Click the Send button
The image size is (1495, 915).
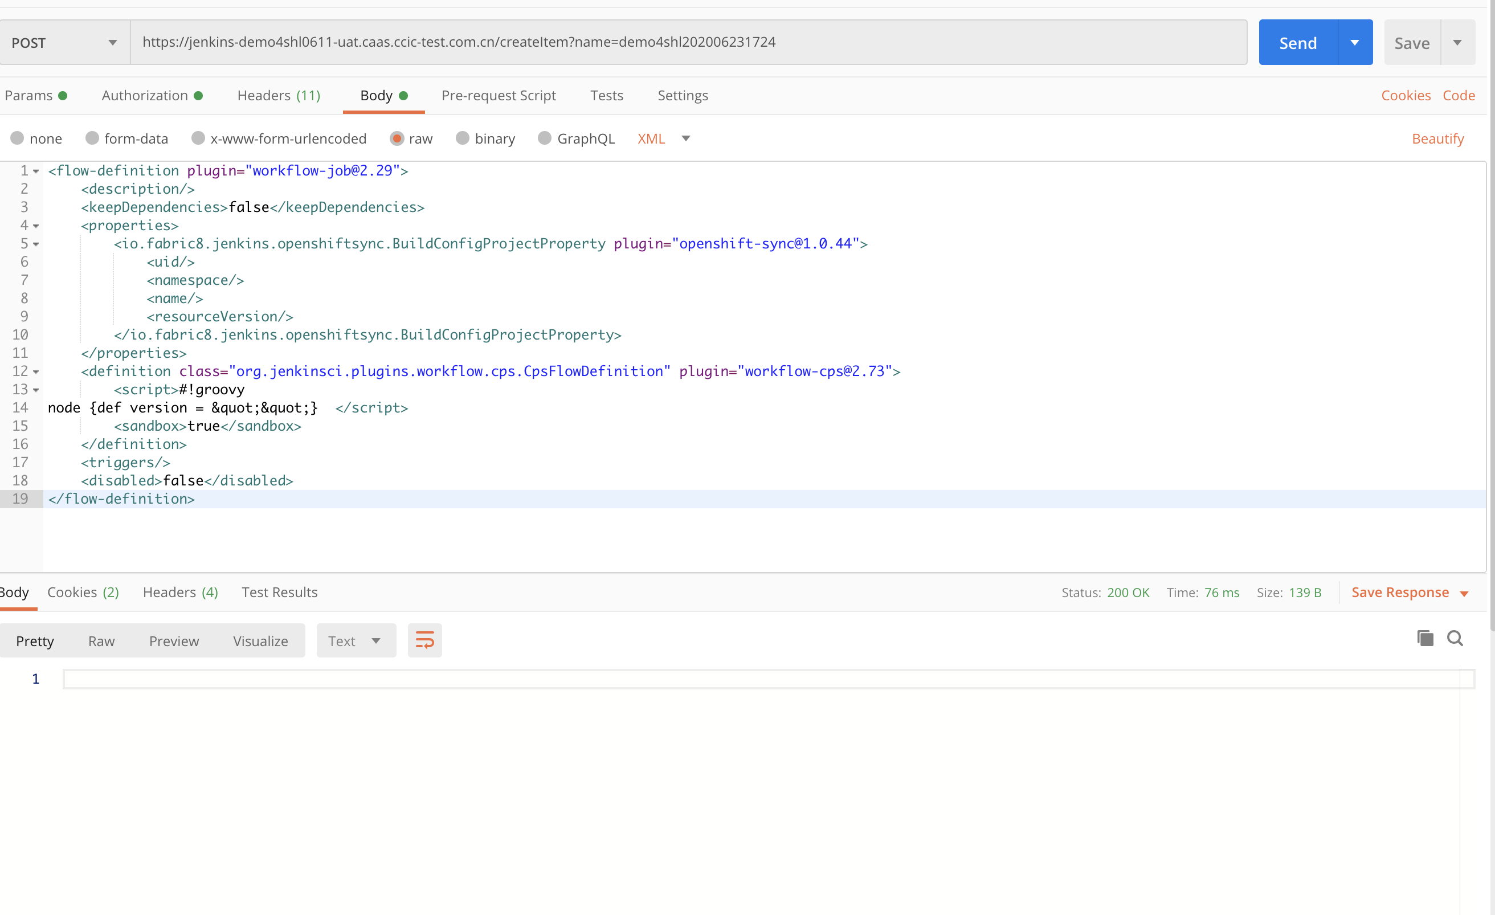pos(1298,42)
